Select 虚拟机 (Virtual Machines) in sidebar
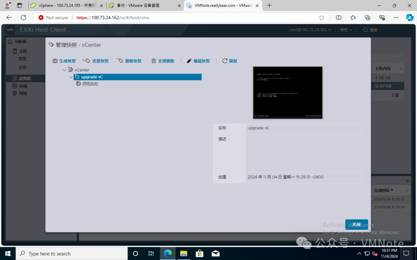This screenshot has width=417, height=260. click(x=25, y=79)
